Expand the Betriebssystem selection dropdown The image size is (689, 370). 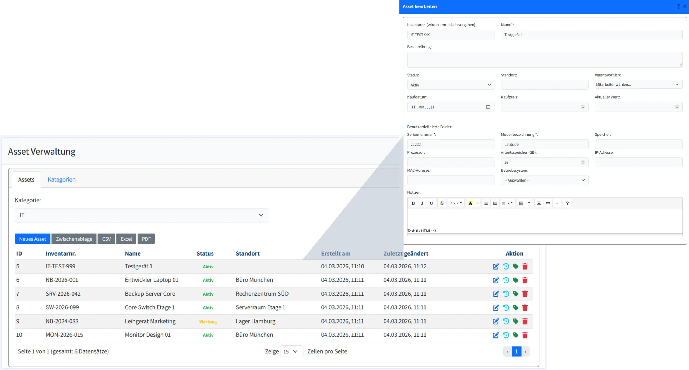point(544,180)
